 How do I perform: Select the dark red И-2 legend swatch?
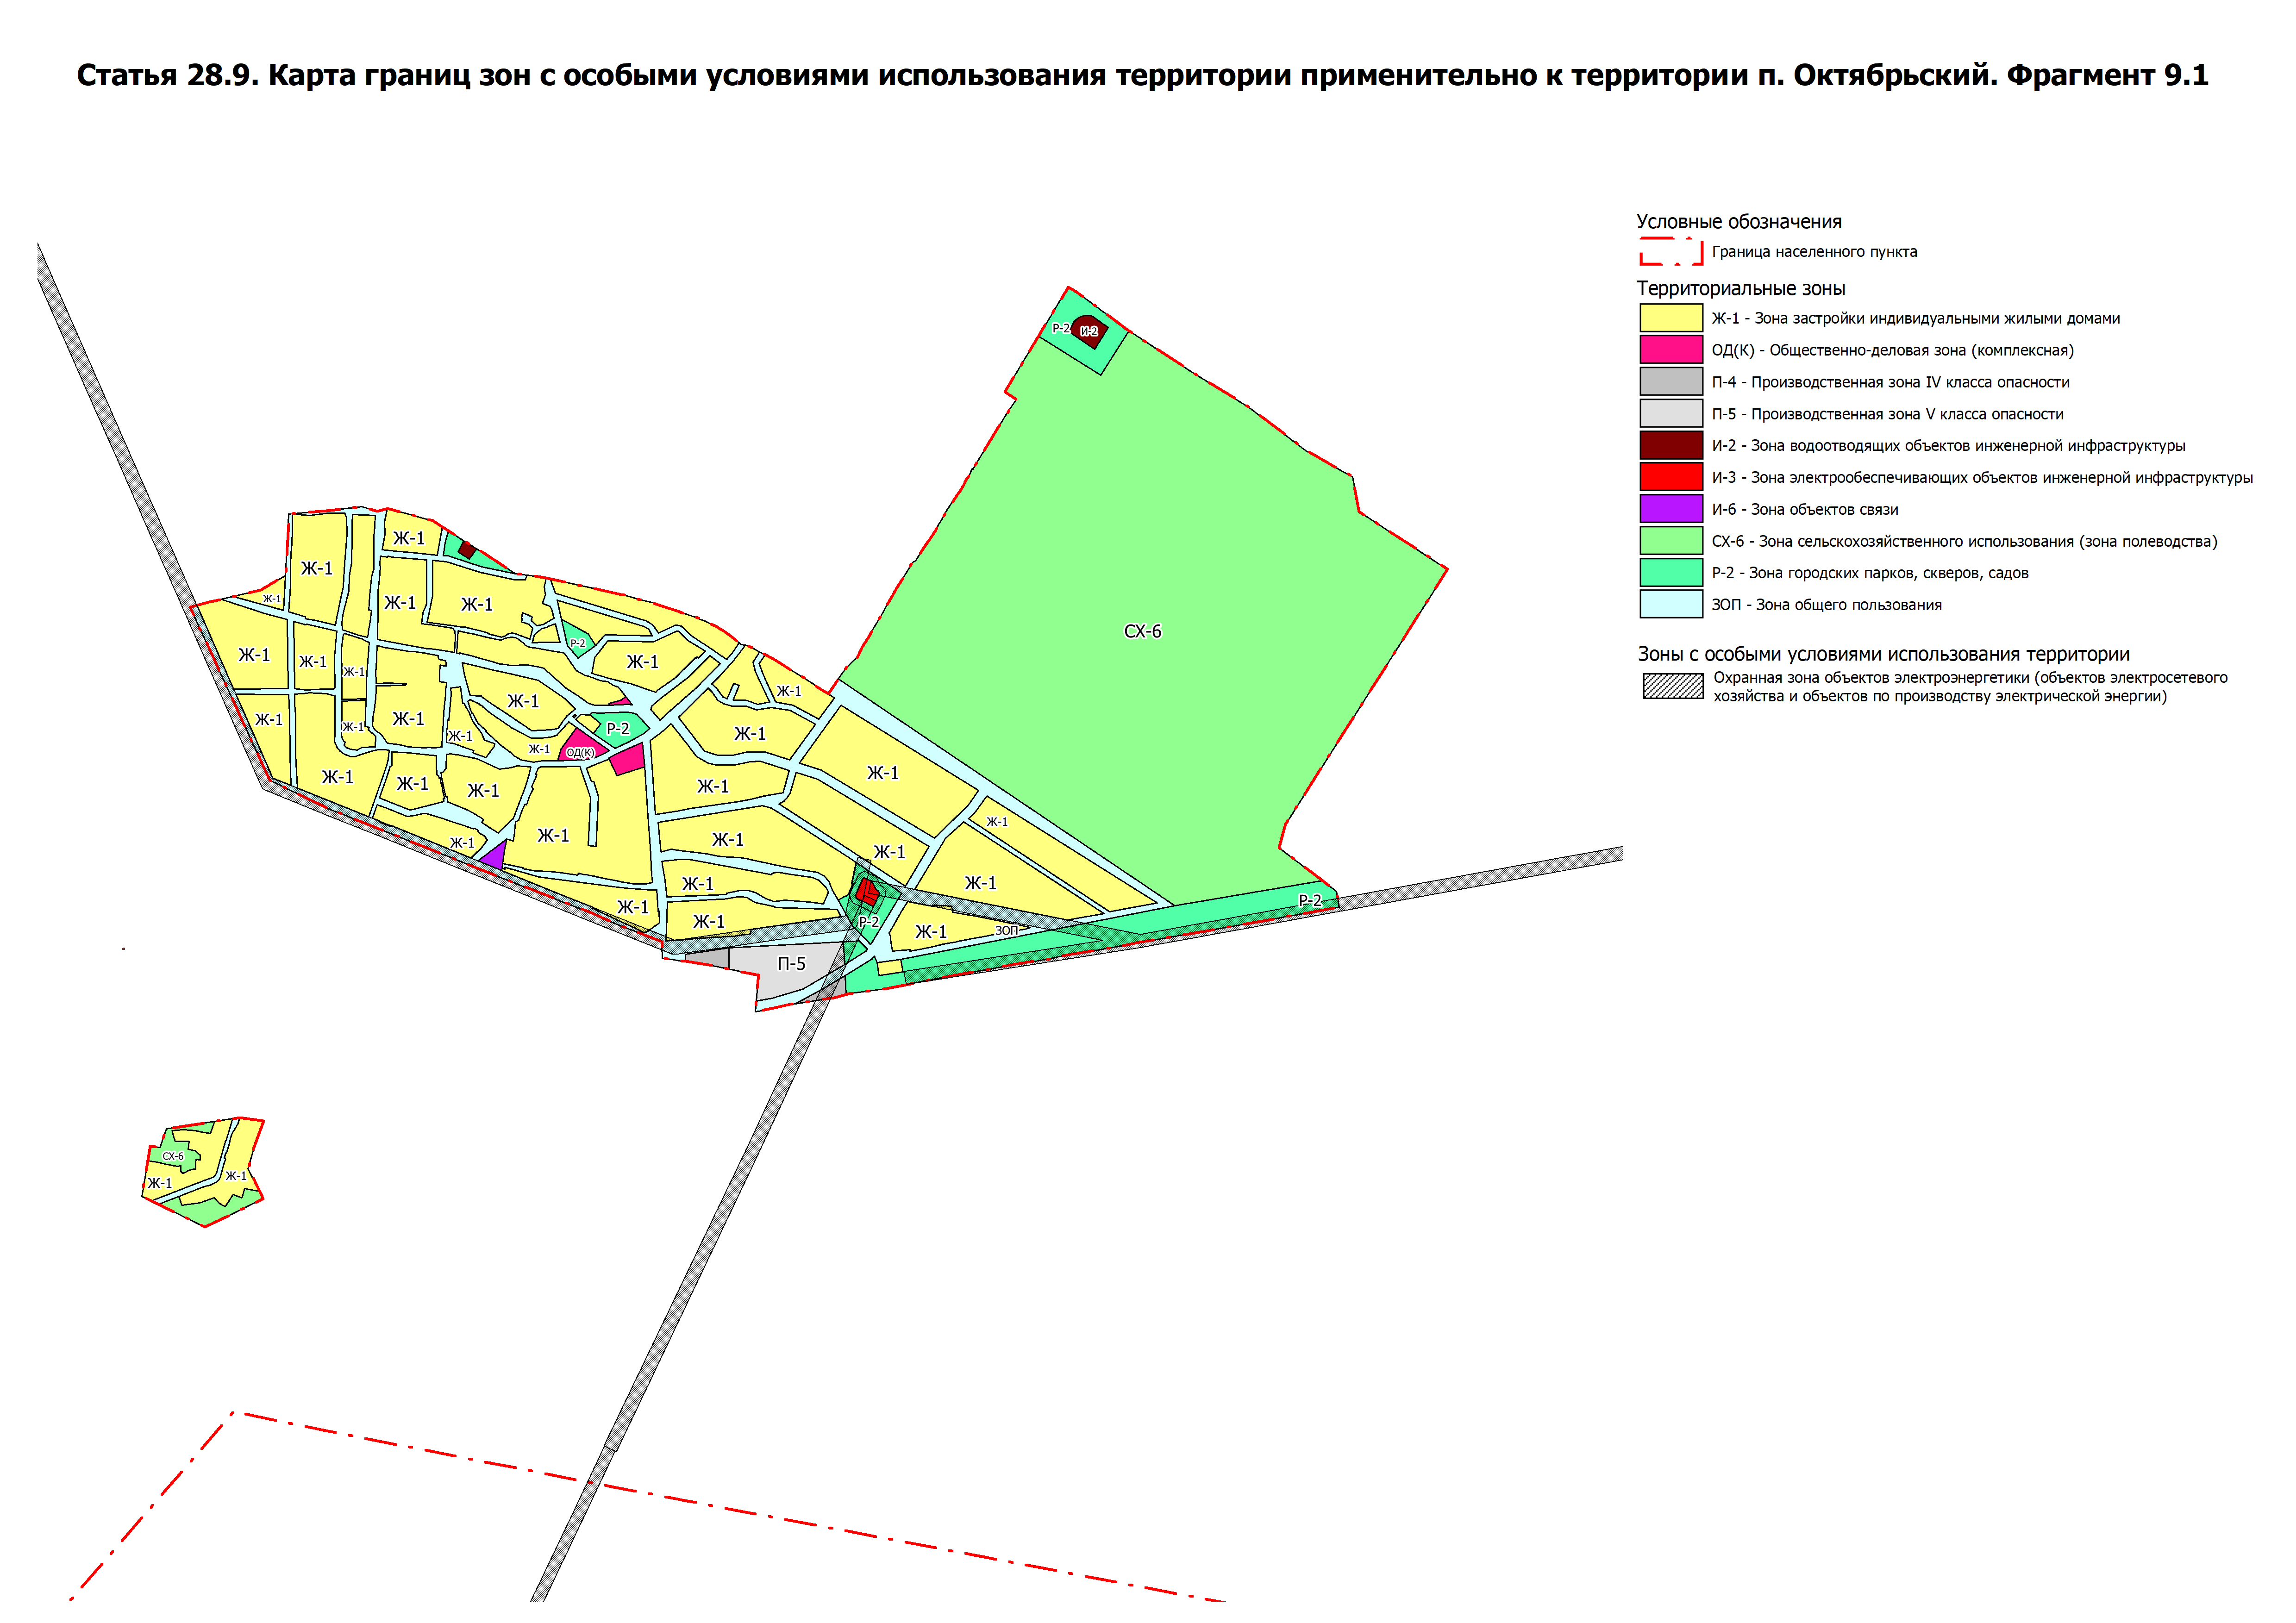[1670, 445]
